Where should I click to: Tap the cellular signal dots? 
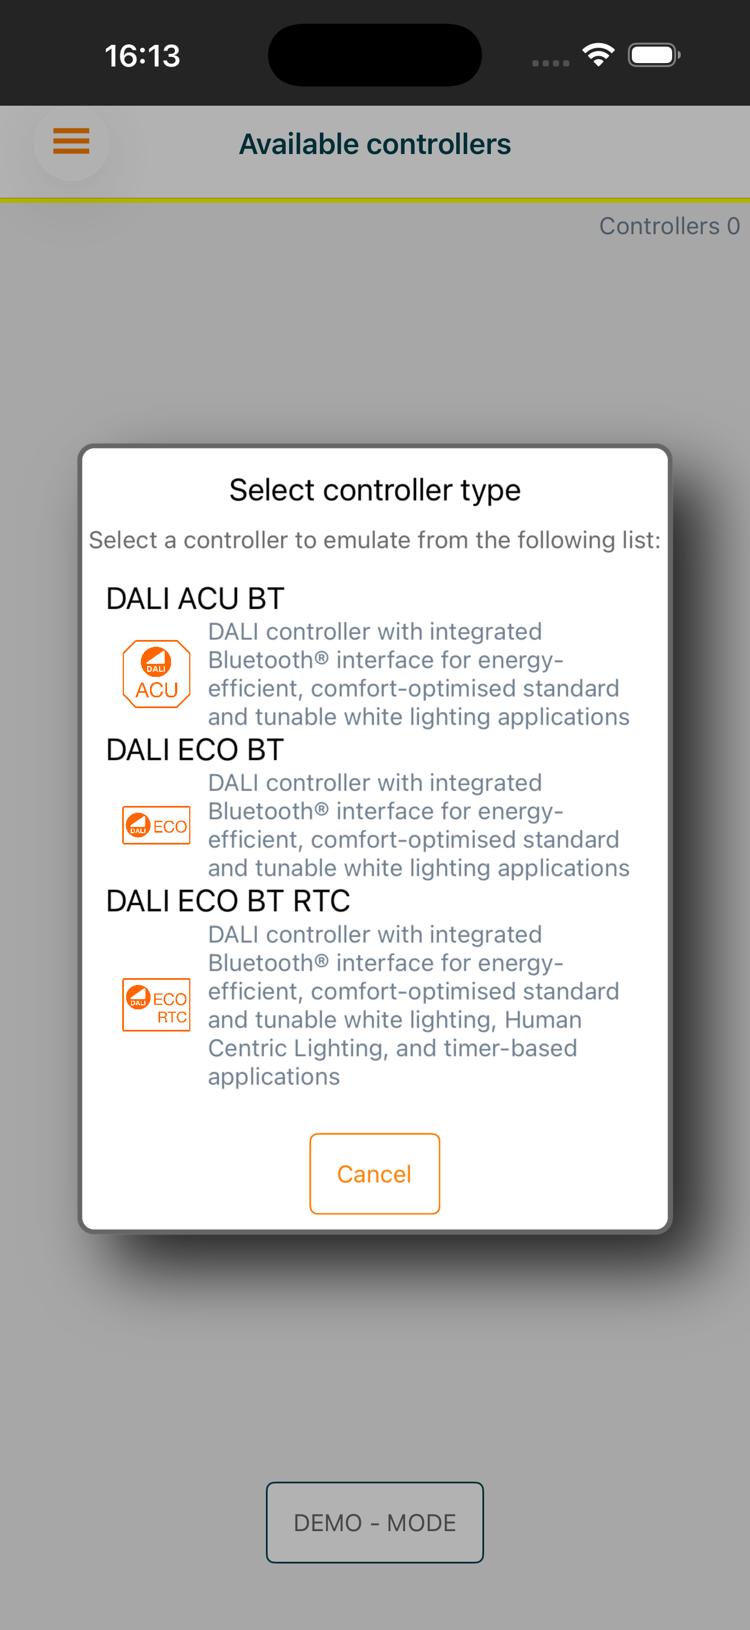coord(550,63)
